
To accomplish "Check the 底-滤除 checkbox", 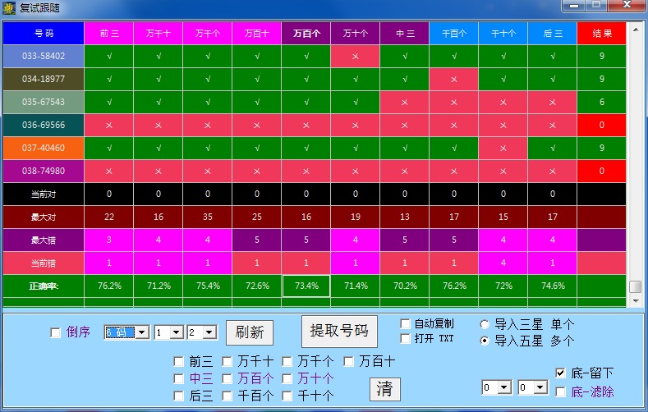I will coord(560,391).
